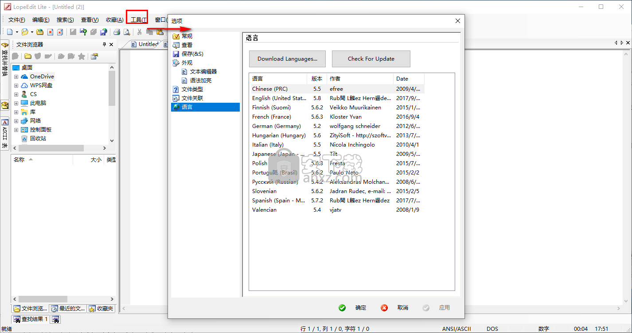Click the New file toolbar icon
The height and width of the screenshot is (333, 632).
tap(10, 32)
